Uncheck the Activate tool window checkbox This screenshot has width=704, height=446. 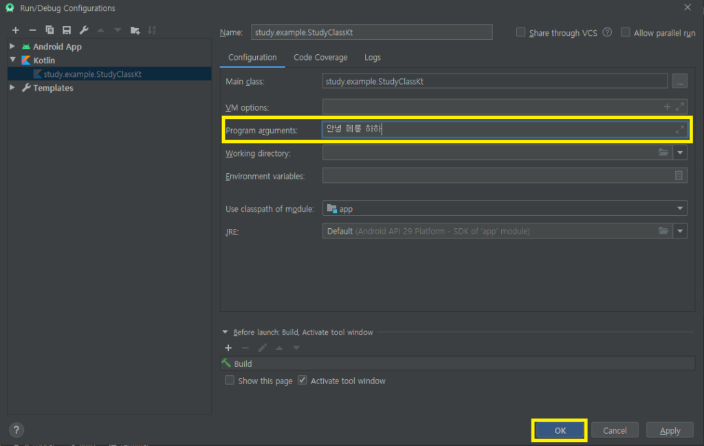[302, 381]
